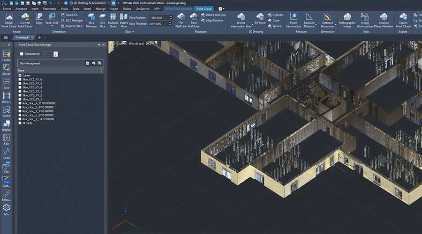
Task: Open the Extract Intersection Line dropdown arrow
Action: [x=252, y=25]
